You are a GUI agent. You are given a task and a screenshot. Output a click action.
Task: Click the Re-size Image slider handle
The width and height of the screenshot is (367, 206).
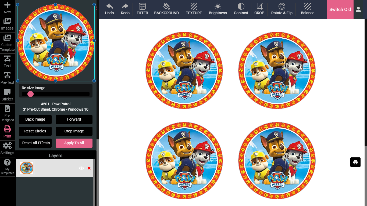[30, 94]
